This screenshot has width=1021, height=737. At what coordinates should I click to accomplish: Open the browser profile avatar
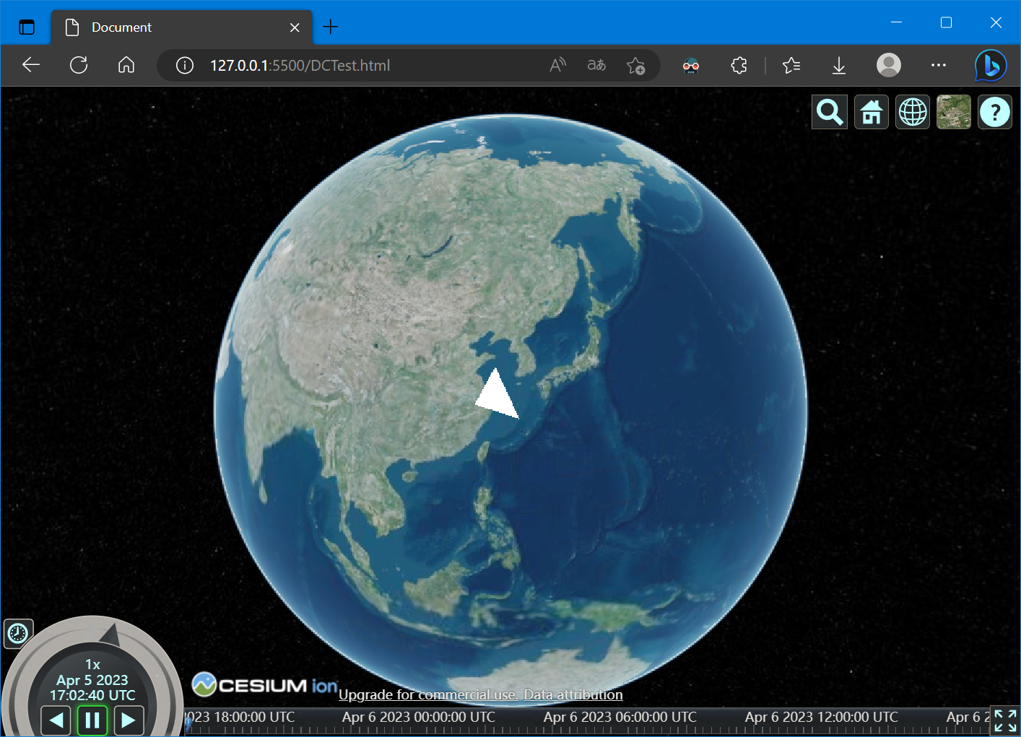[889, 66]
